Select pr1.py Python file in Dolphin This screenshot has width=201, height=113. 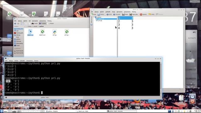pyautogui.click(x=55, y=32)
